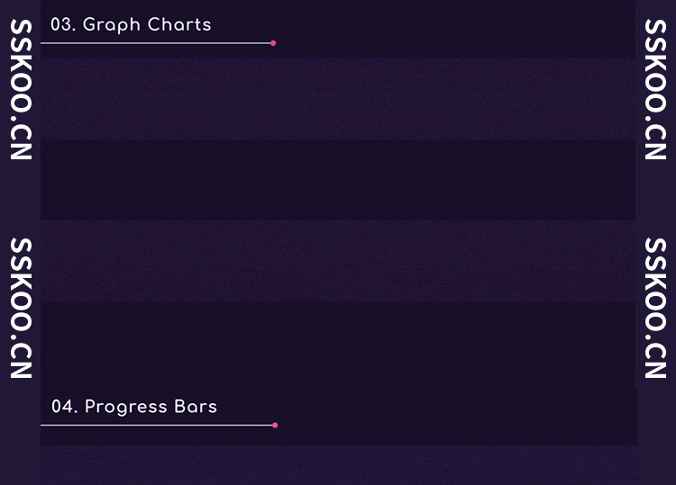This screenshot has width=676, height=485.
Task: Select the first dark band between purple bands
Action: click(x=338, y=180)
